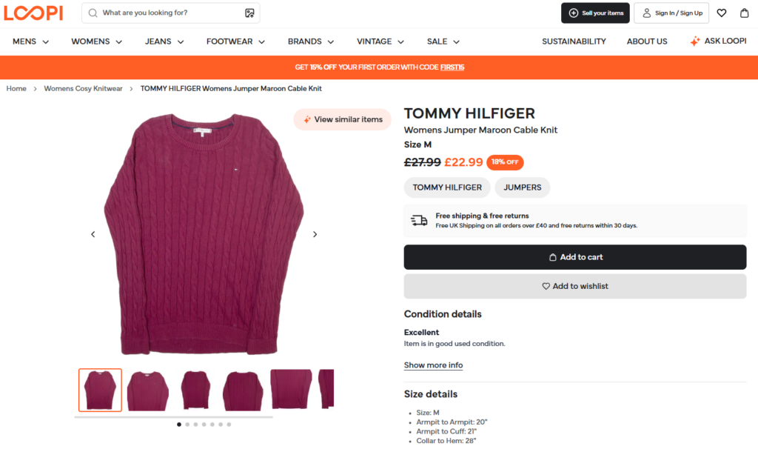This screenshot has width=758, height=452.
Task: Open the BRANDS dropdown menu
Action: click(x=310, y=41)
